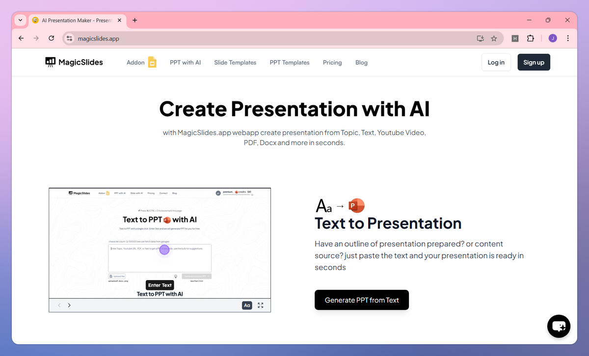This screenshot has width=589, height=356.
Task: Open Chrome's three-dot menu
Action: point(568,38)
